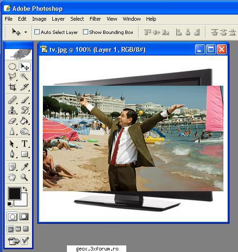The width and height of the screenshot is (238, 252).
Task: Open the Layer menu
Action: click(58, 19)
